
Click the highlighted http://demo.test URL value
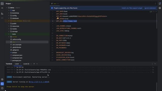pyautogui.click(x=70, y=21)
